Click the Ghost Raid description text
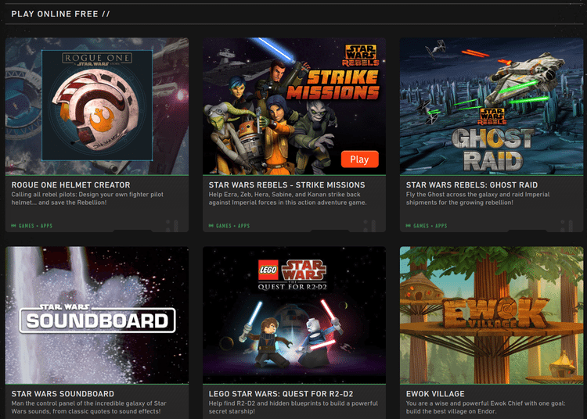 pos(477,199)
